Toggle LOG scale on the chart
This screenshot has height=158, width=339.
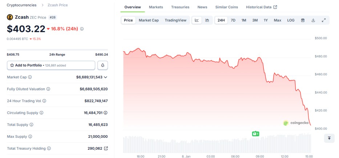point(291,20)
